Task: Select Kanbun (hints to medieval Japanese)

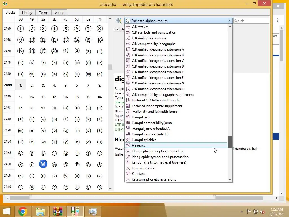Action: coord(176,162)
